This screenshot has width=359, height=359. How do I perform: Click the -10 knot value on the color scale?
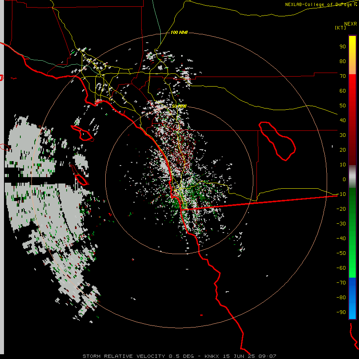pos(341,194)
